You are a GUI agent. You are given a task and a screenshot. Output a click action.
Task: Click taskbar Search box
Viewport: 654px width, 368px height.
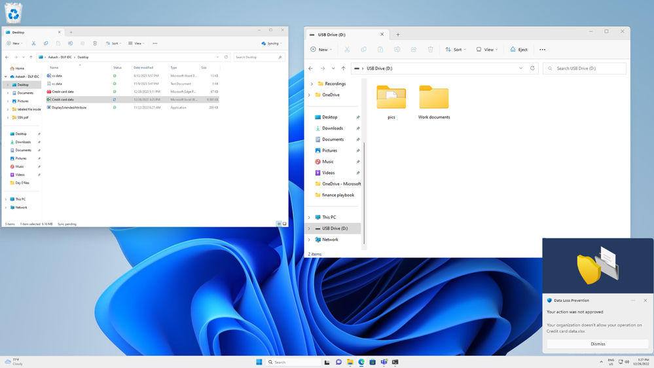[294, 361]
